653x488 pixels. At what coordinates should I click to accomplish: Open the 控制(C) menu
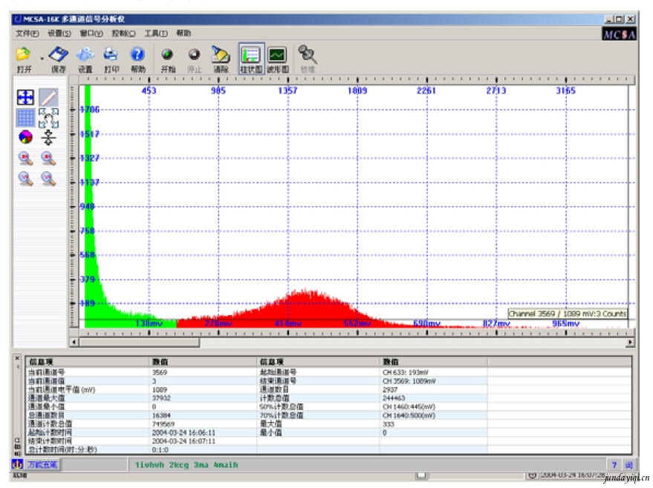point(123,33)
